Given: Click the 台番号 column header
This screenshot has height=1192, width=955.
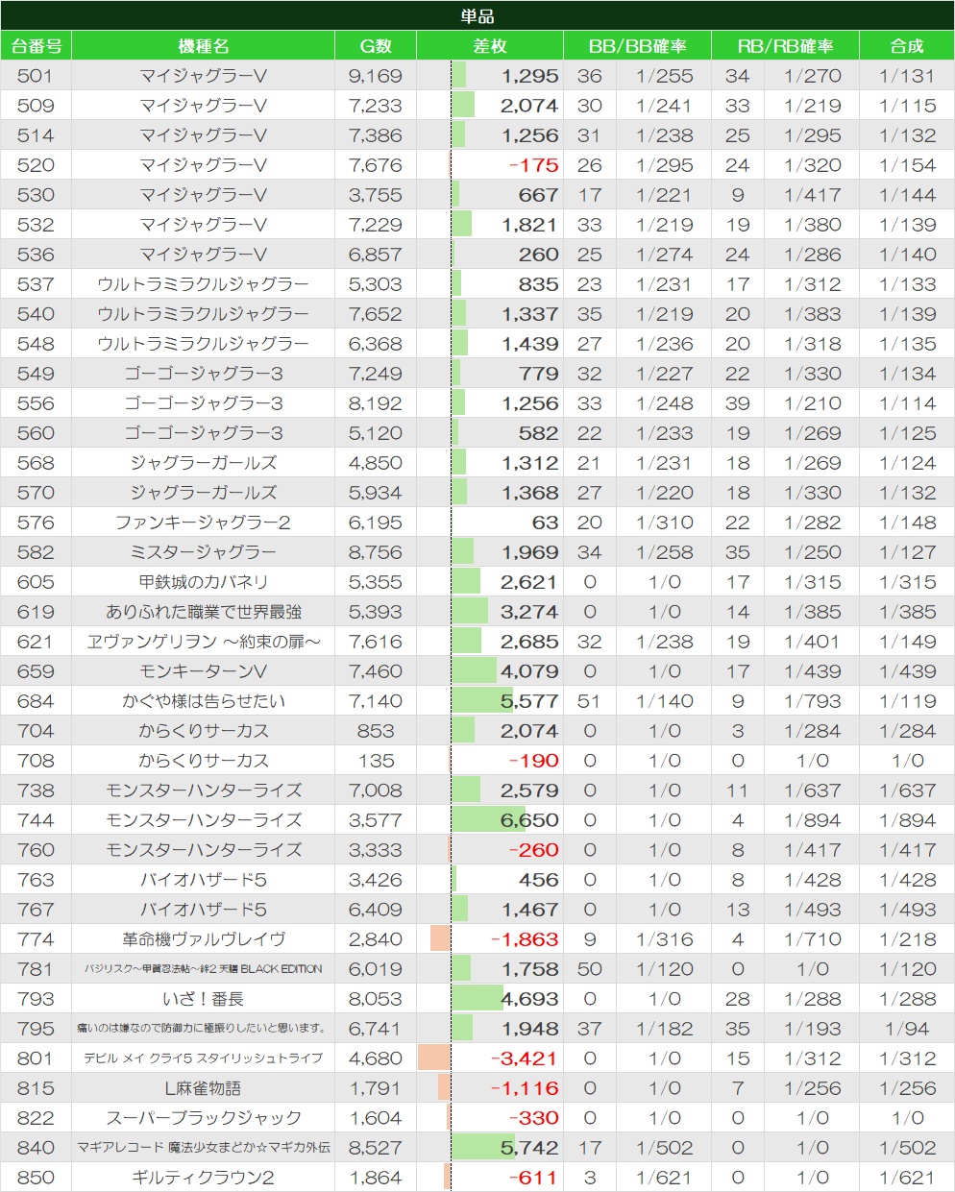Looking at the screenshot, I should (37, 46).
